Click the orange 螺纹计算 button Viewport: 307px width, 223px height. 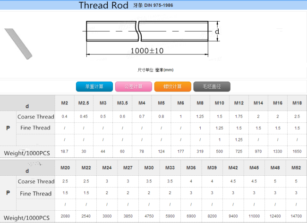[x=173, y=86]
